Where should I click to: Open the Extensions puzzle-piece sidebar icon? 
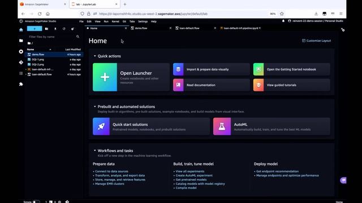(21, 84)
